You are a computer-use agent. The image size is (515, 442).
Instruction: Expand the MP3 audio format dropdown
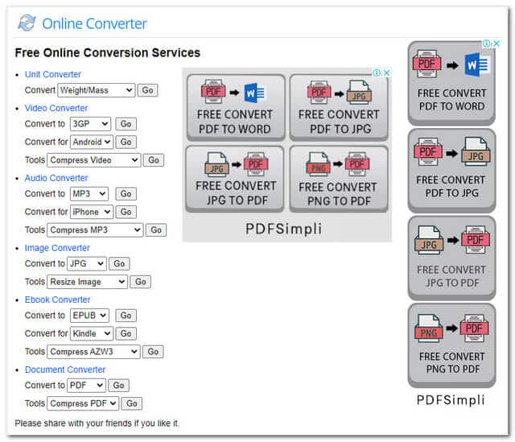[x=89, y=194]
